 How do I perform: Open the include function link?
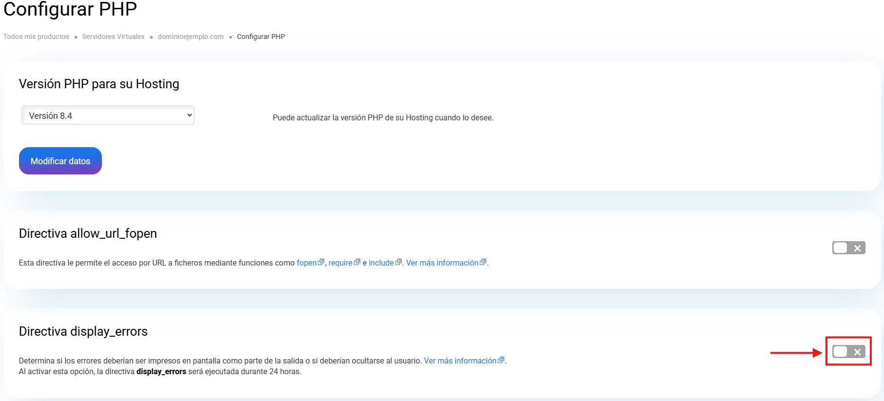(x=381, y=263)
